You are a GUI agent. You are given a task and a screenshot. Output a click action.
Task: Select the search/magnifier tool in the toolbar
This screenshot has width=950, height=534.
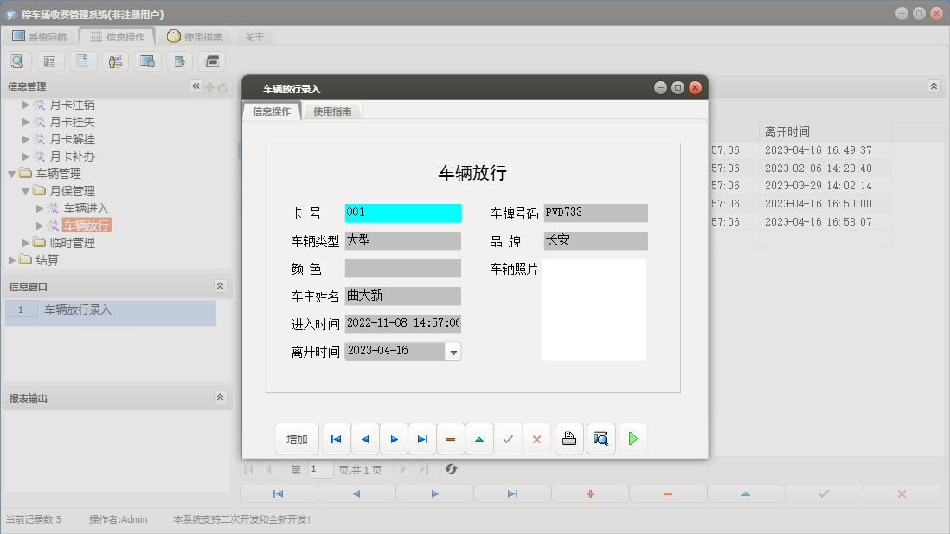click(17, 61)
